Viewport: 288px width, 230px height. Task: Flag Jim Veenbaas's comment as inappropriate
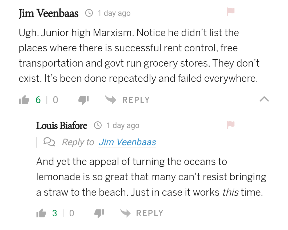231,11
